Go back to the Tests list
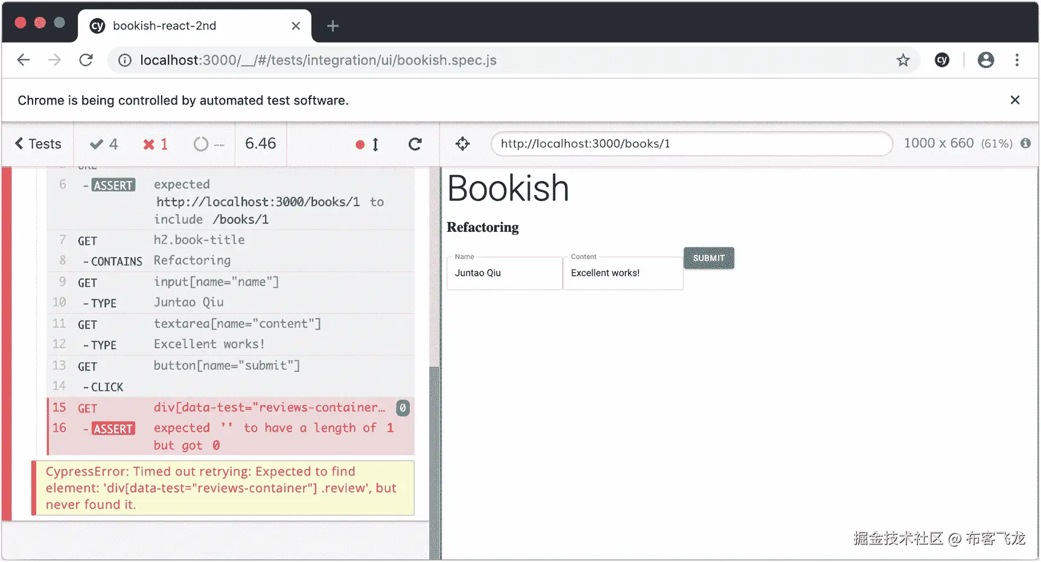The height and width of the screenshot is (562, 1041). click(x=38, y=144)
